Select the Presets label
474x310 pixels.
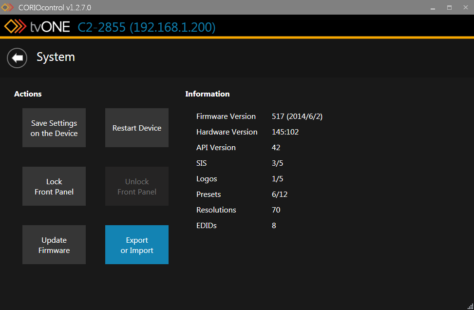coord(209,194)
